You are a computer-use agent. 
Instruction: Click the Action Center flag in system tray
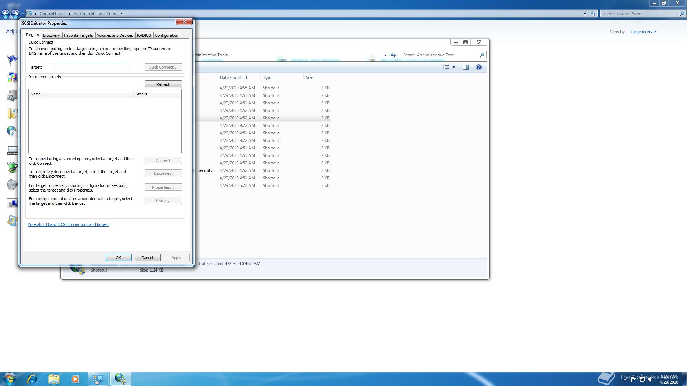634,379
